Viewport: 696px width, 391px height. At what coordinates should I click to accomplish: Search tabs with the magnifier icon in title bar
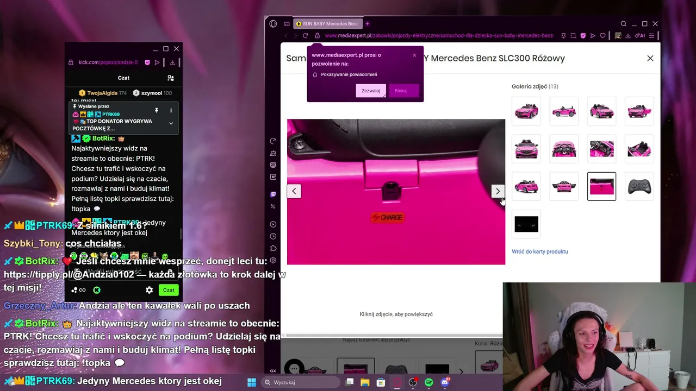(623, 24)
